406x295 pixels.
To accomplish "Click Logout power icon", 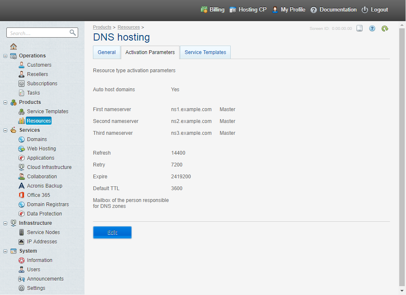I will (x=365, y=10).
